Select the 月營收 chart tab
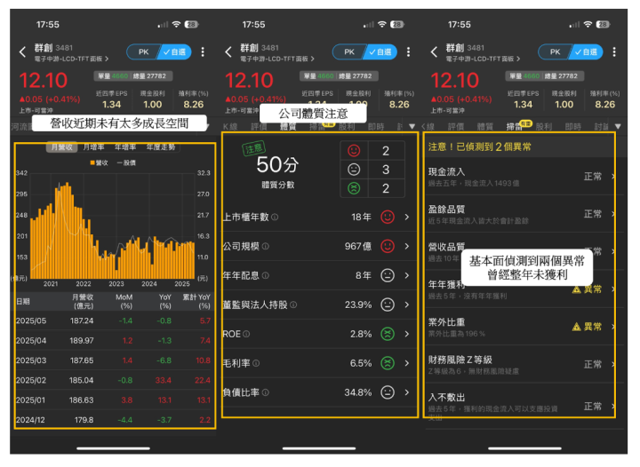 (62, 147)
